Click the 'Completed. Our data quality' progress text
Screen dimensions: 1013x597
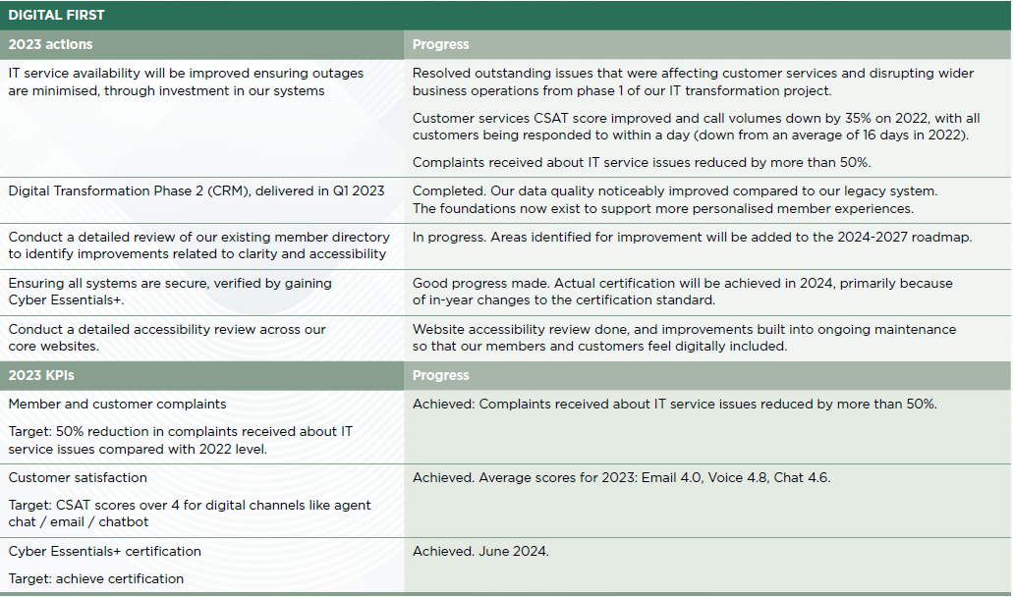[x=675, y=199]
